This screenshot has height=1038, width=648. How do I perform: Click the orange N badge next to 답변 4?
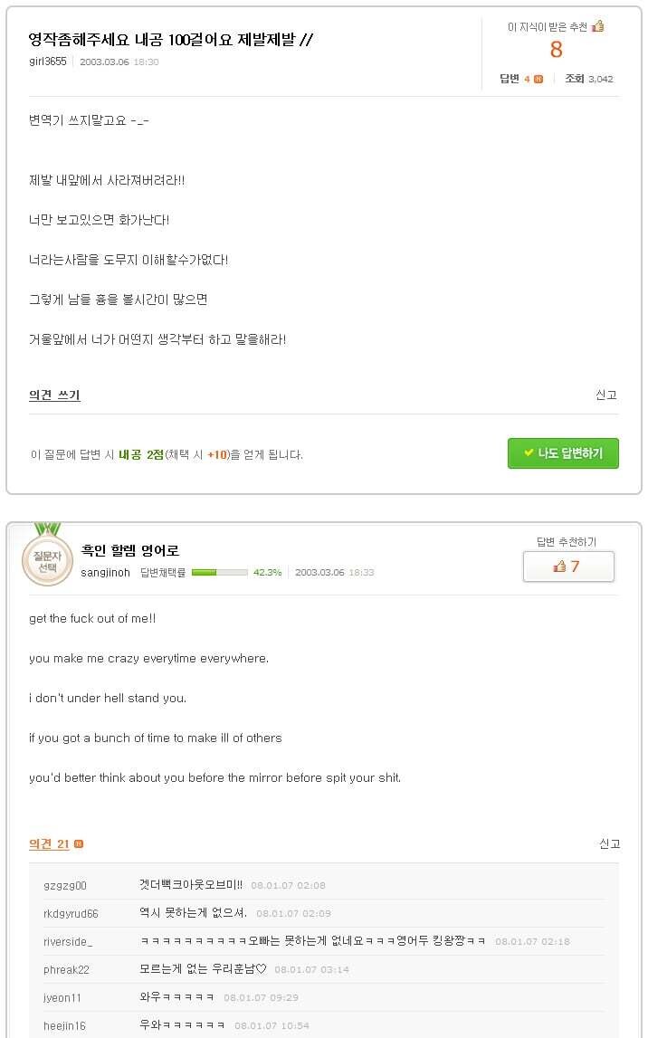(x=538, y=80)
